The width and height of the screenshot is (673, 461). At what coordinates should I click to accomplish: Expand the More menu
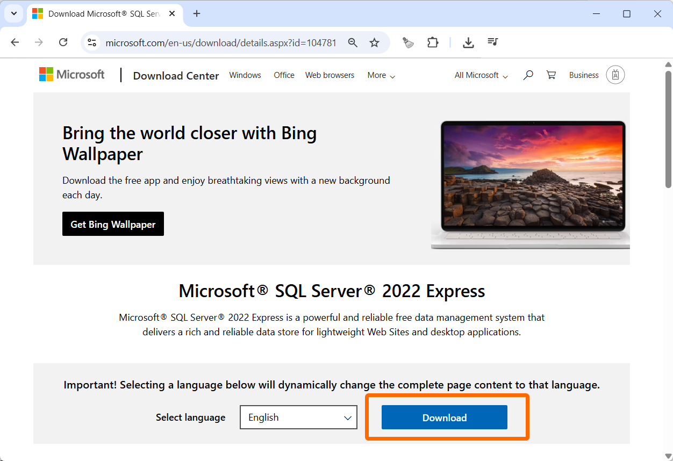click(381, 75)
